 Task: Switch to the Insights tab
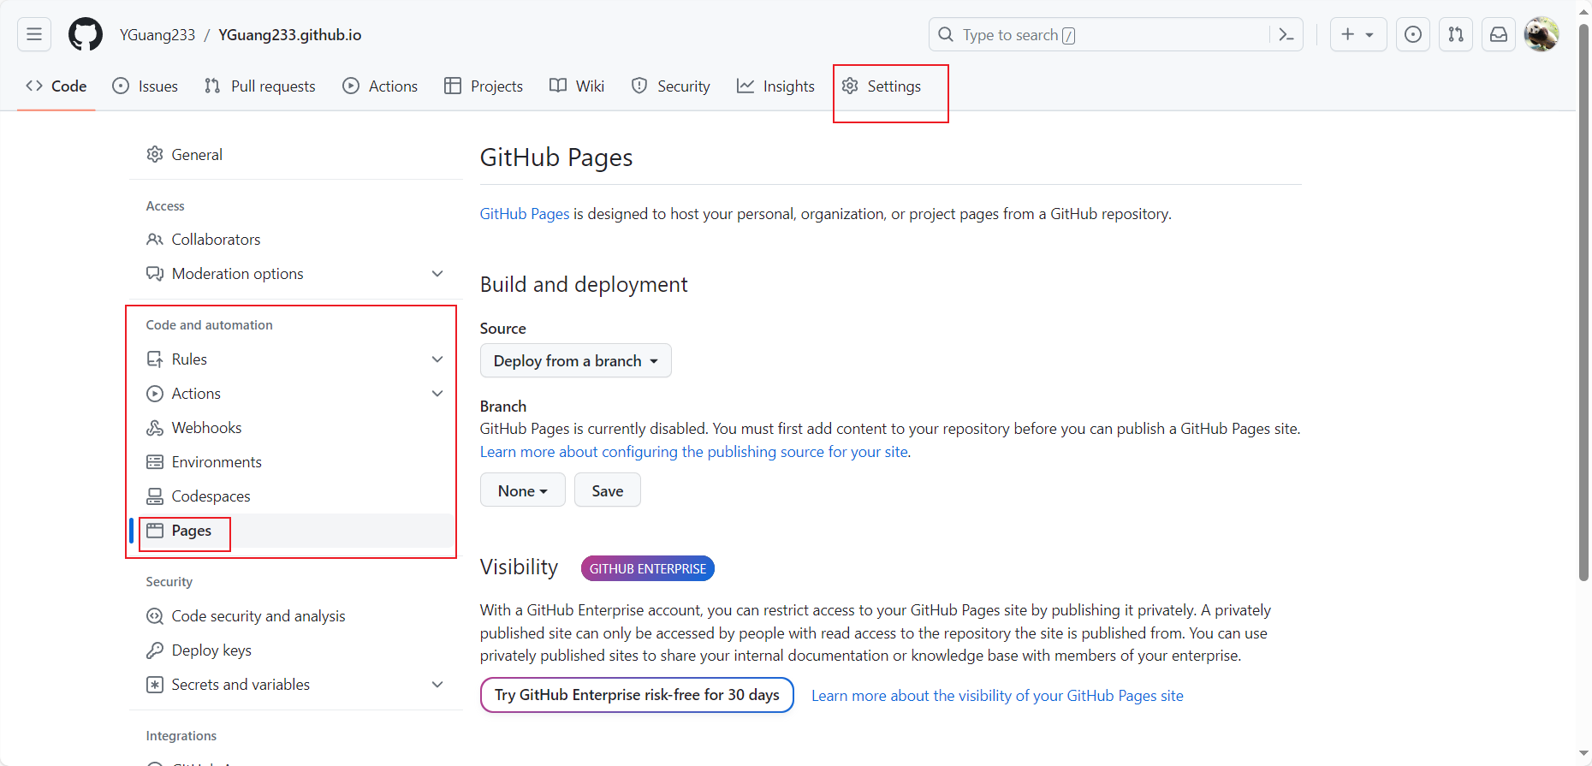pyautogui.click(x=775, y=86)
